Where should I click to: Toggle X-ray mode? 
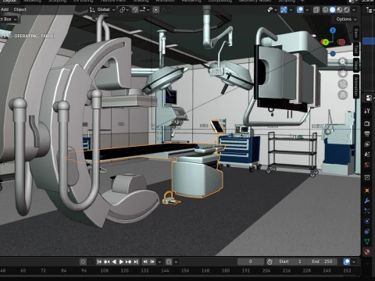tap(316, 10)
